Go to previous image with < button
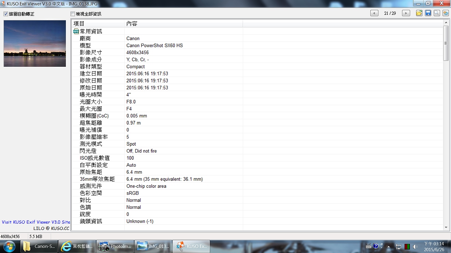The width and height of the screenshot is (451, 253). coord(374,13)
